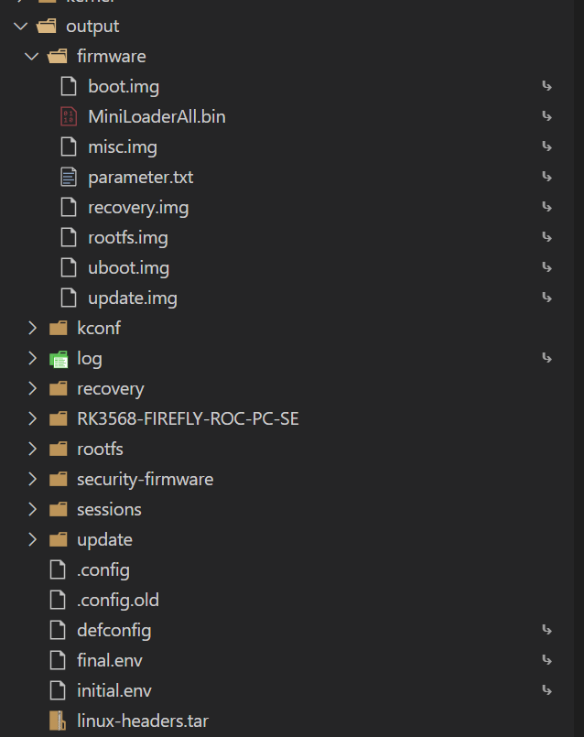Click the parameter.txt text file icon
Screen dimensions: 584x737
coord(69,177)
